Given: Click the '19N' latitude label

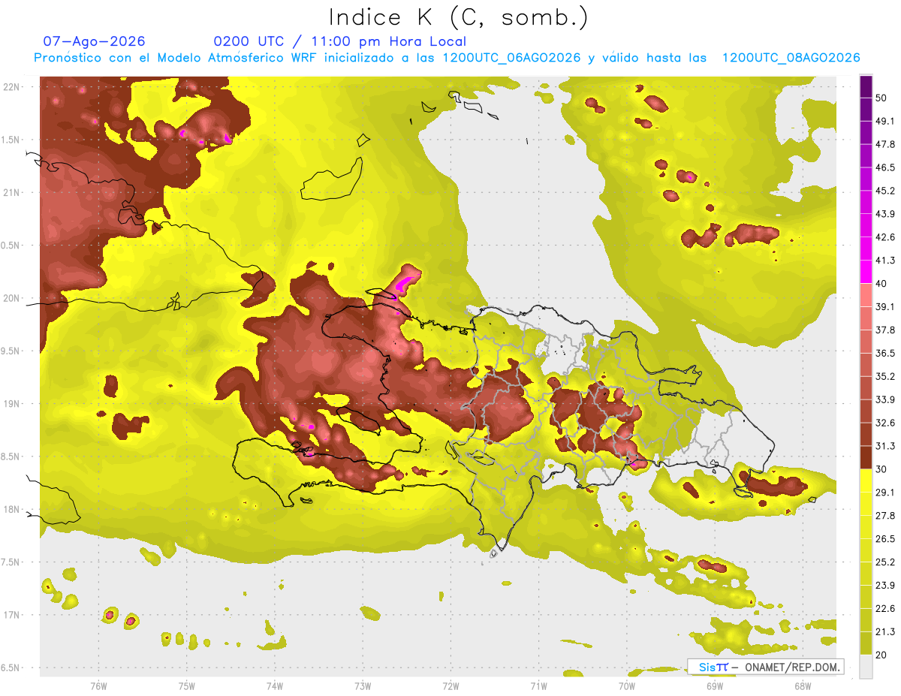Looking at the screenshot, I should pyautogui.click(x=11, y=404).
